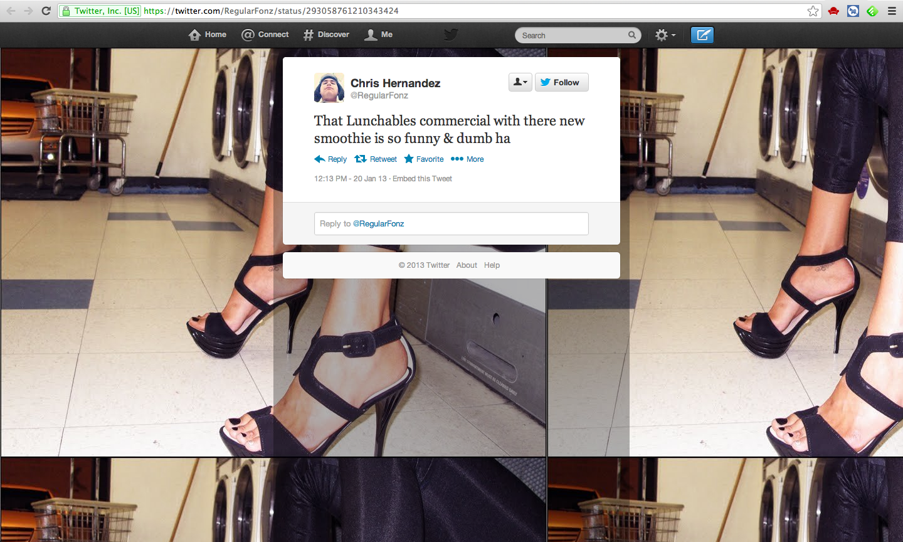Compose a new Tweet with the blue button
The image size is (903, 542).
[x=702, y=35]
